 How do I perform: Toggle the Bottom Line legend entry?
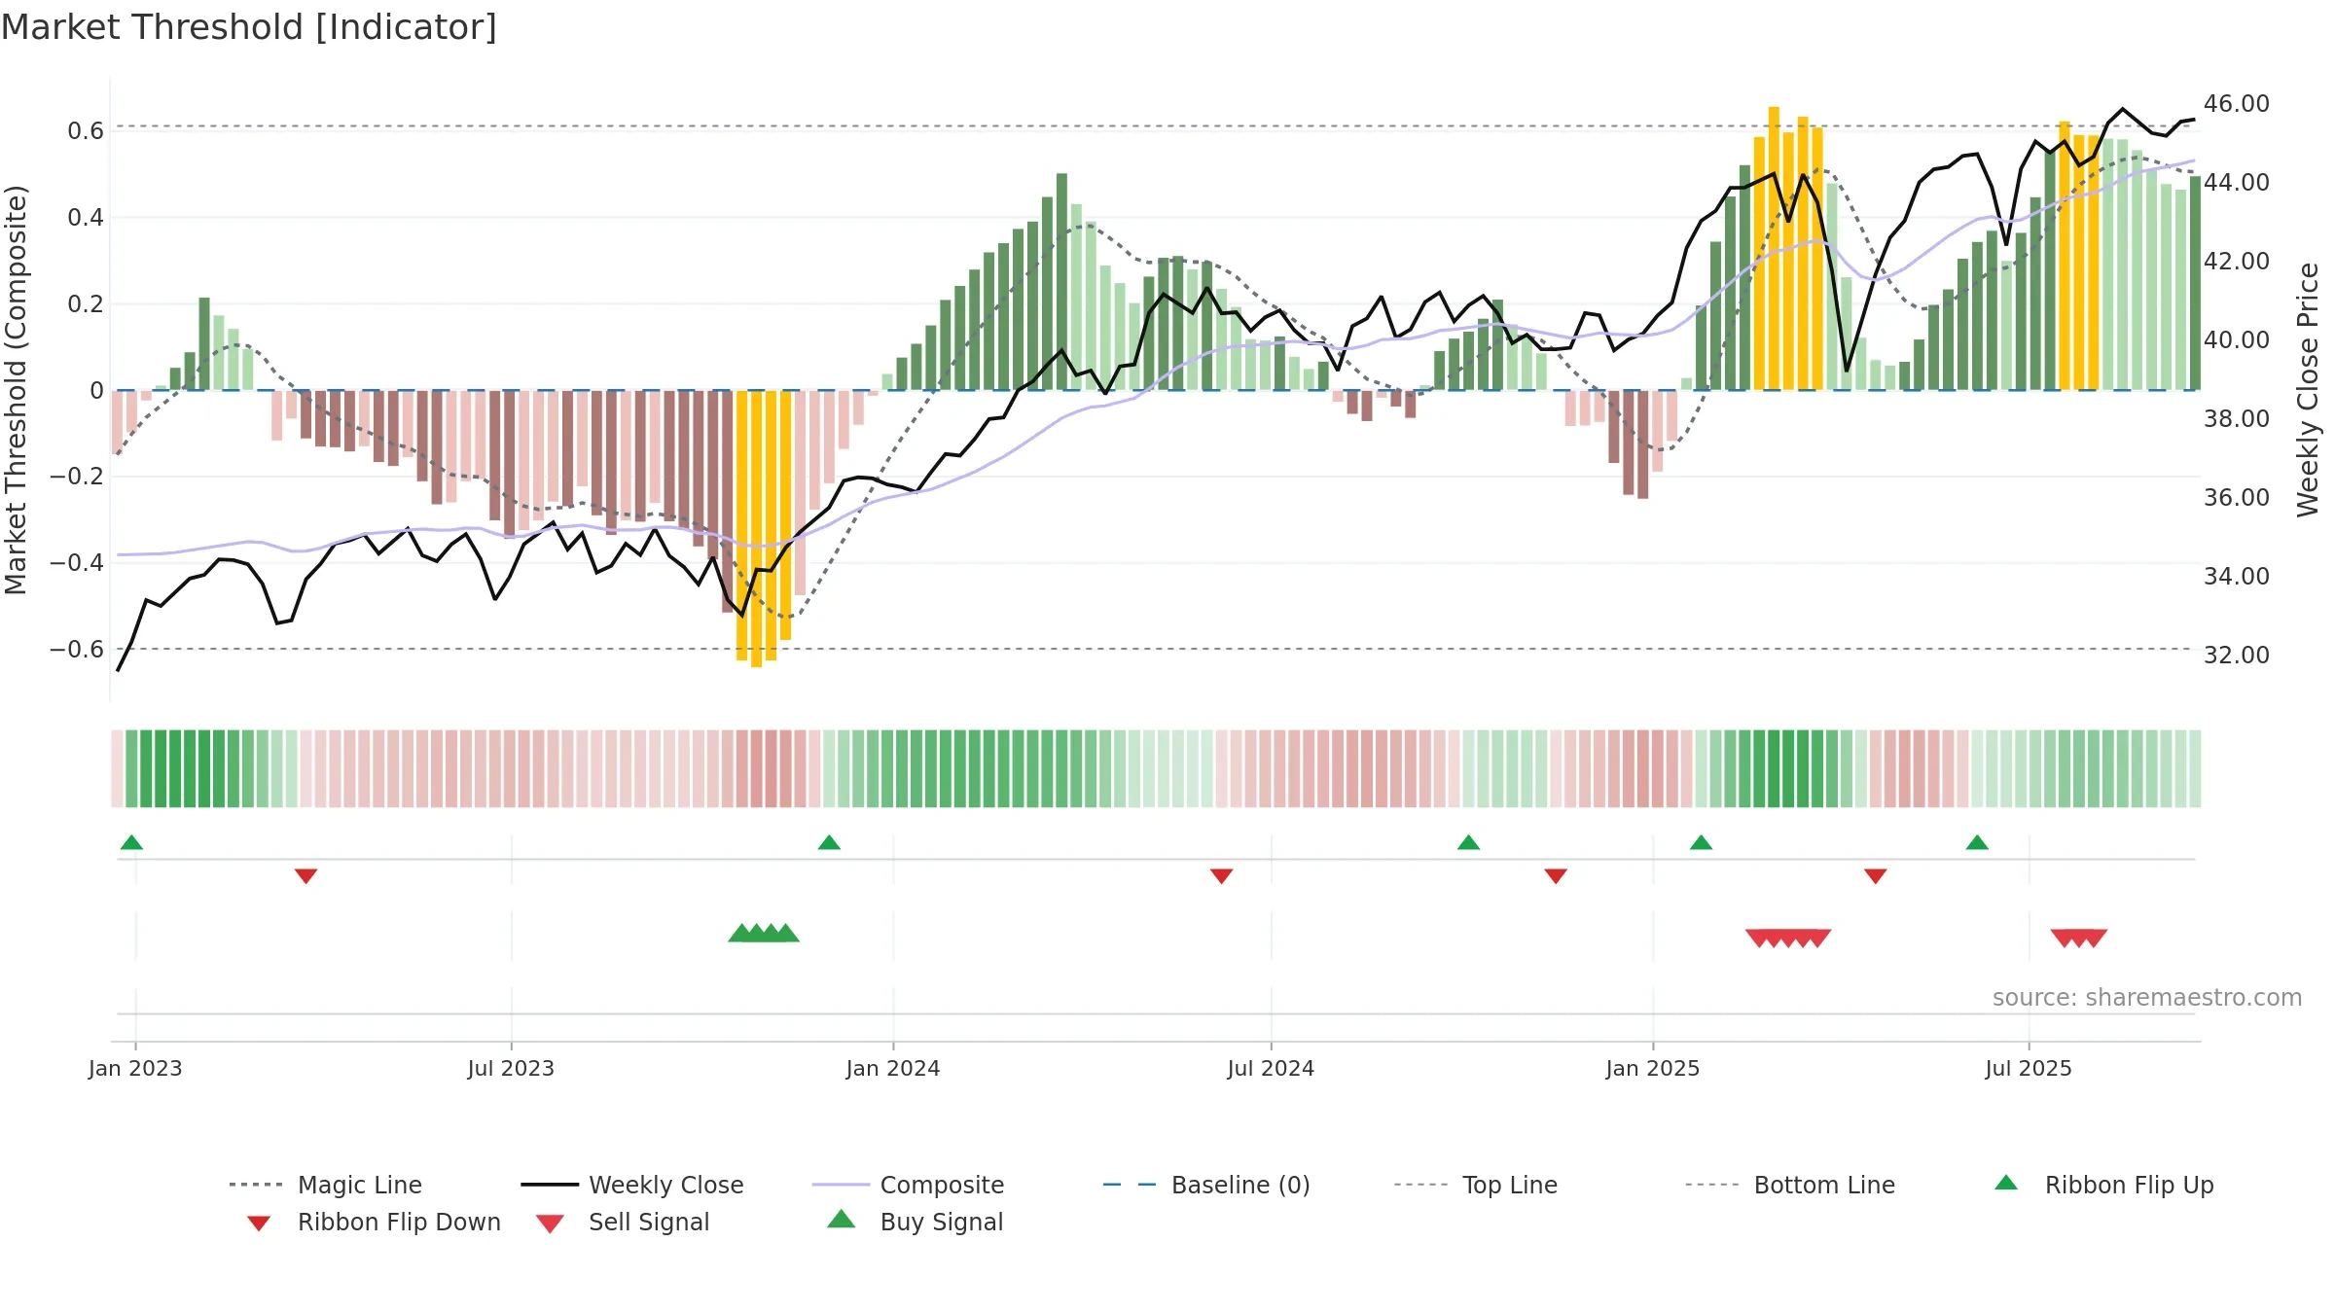click(x=1790, y=1185)
